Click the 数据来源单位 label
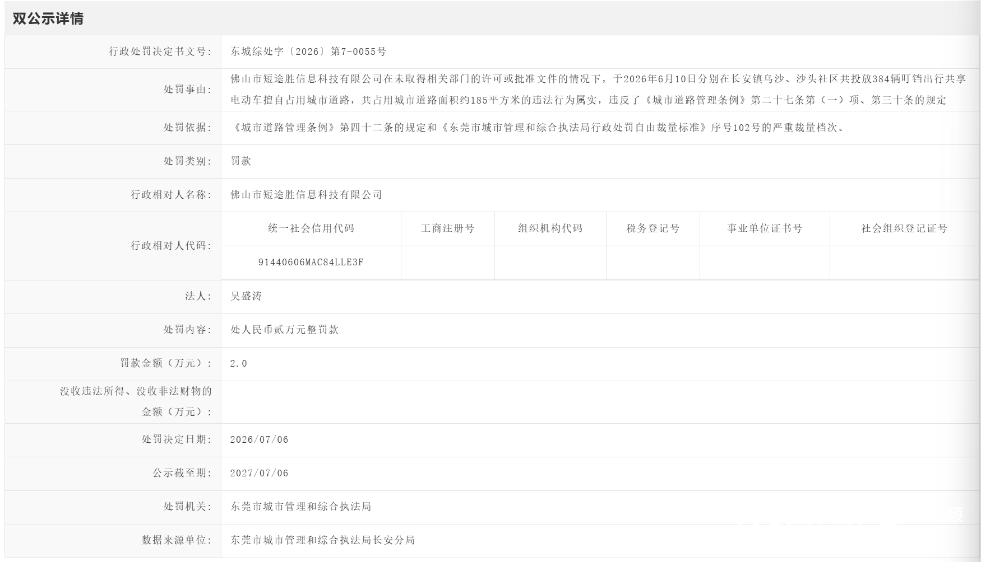 pos(177,540)
